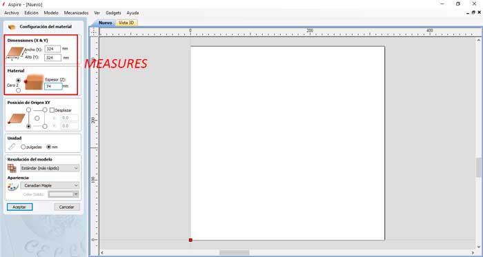Switch to the Vista 3D tab

coord(126,23)
